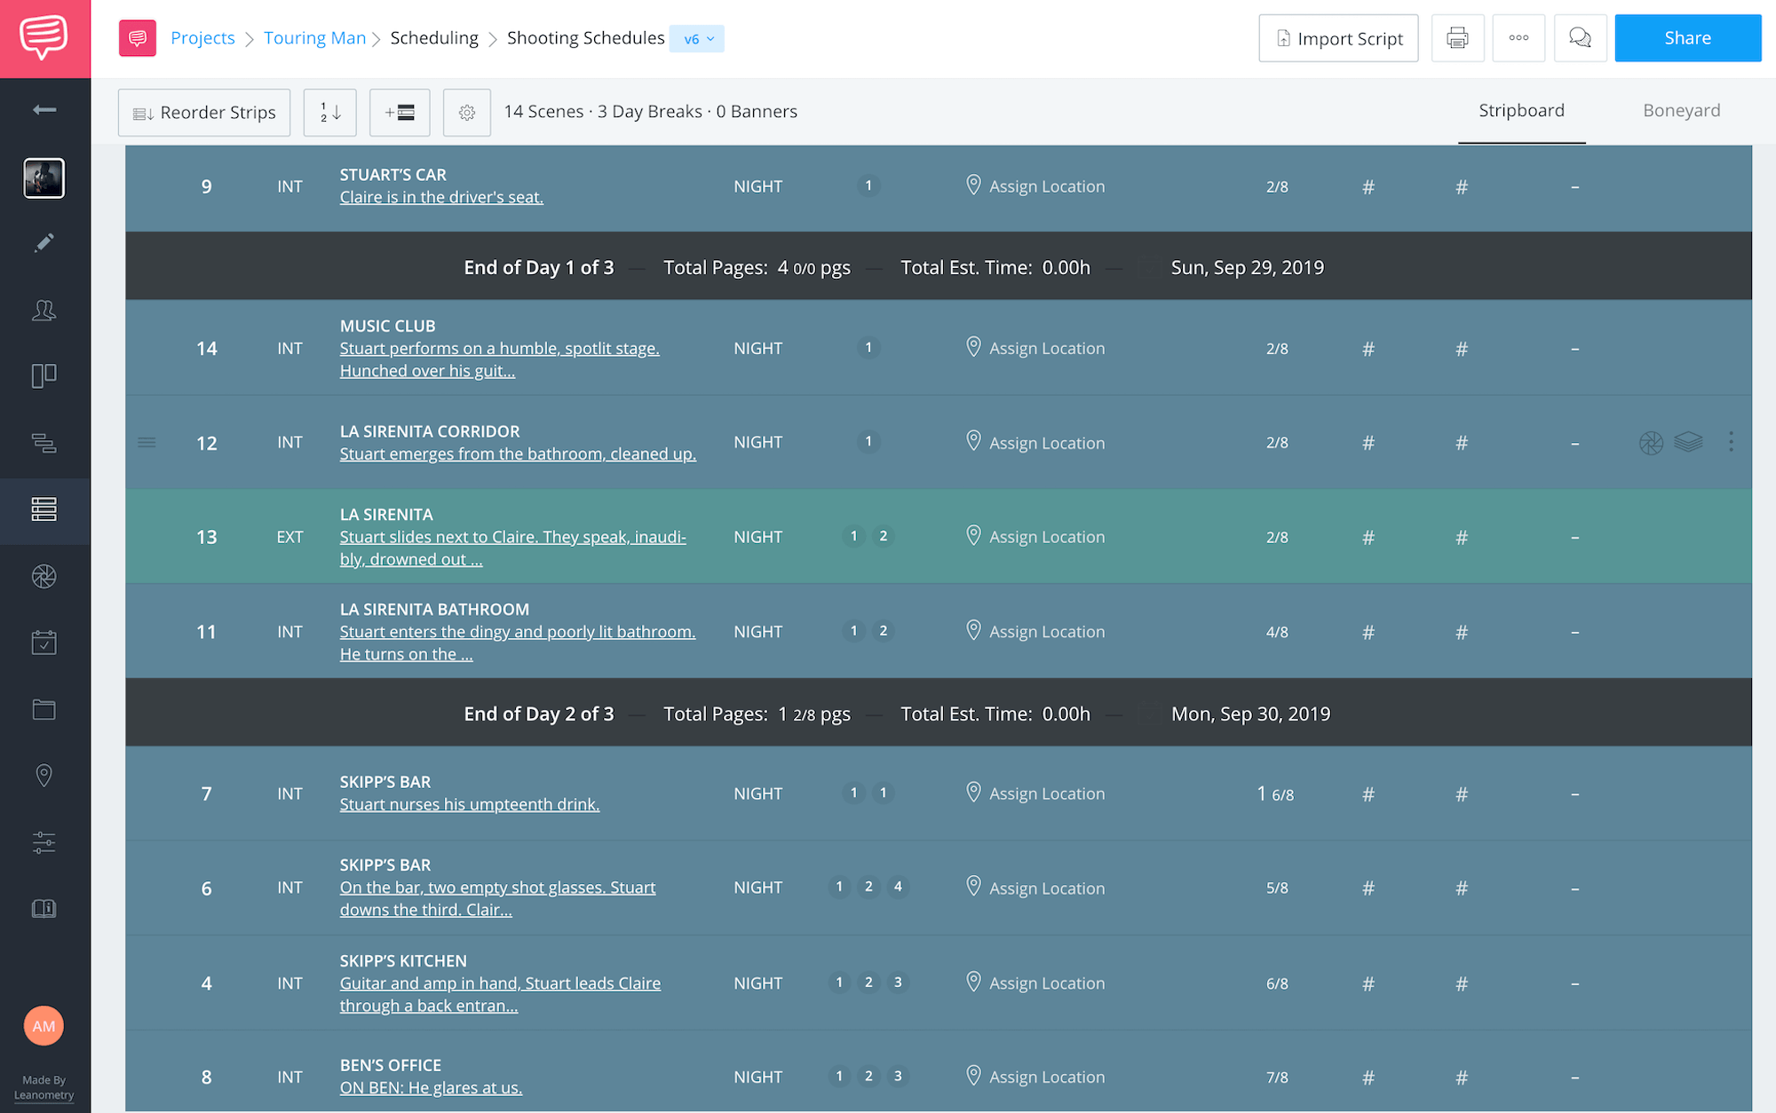Expand the v6 version dropdown
Screen dimensions: 1776x1113
698,39
